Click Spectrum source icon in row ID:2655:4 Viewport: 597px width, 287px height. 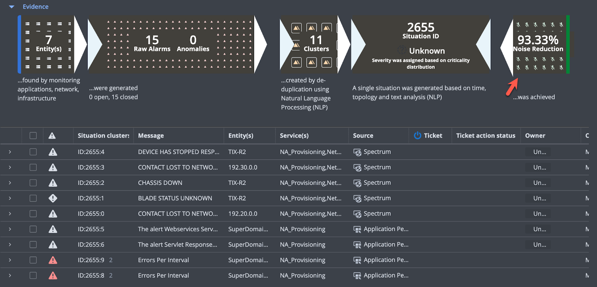click(x=357, y=152)
